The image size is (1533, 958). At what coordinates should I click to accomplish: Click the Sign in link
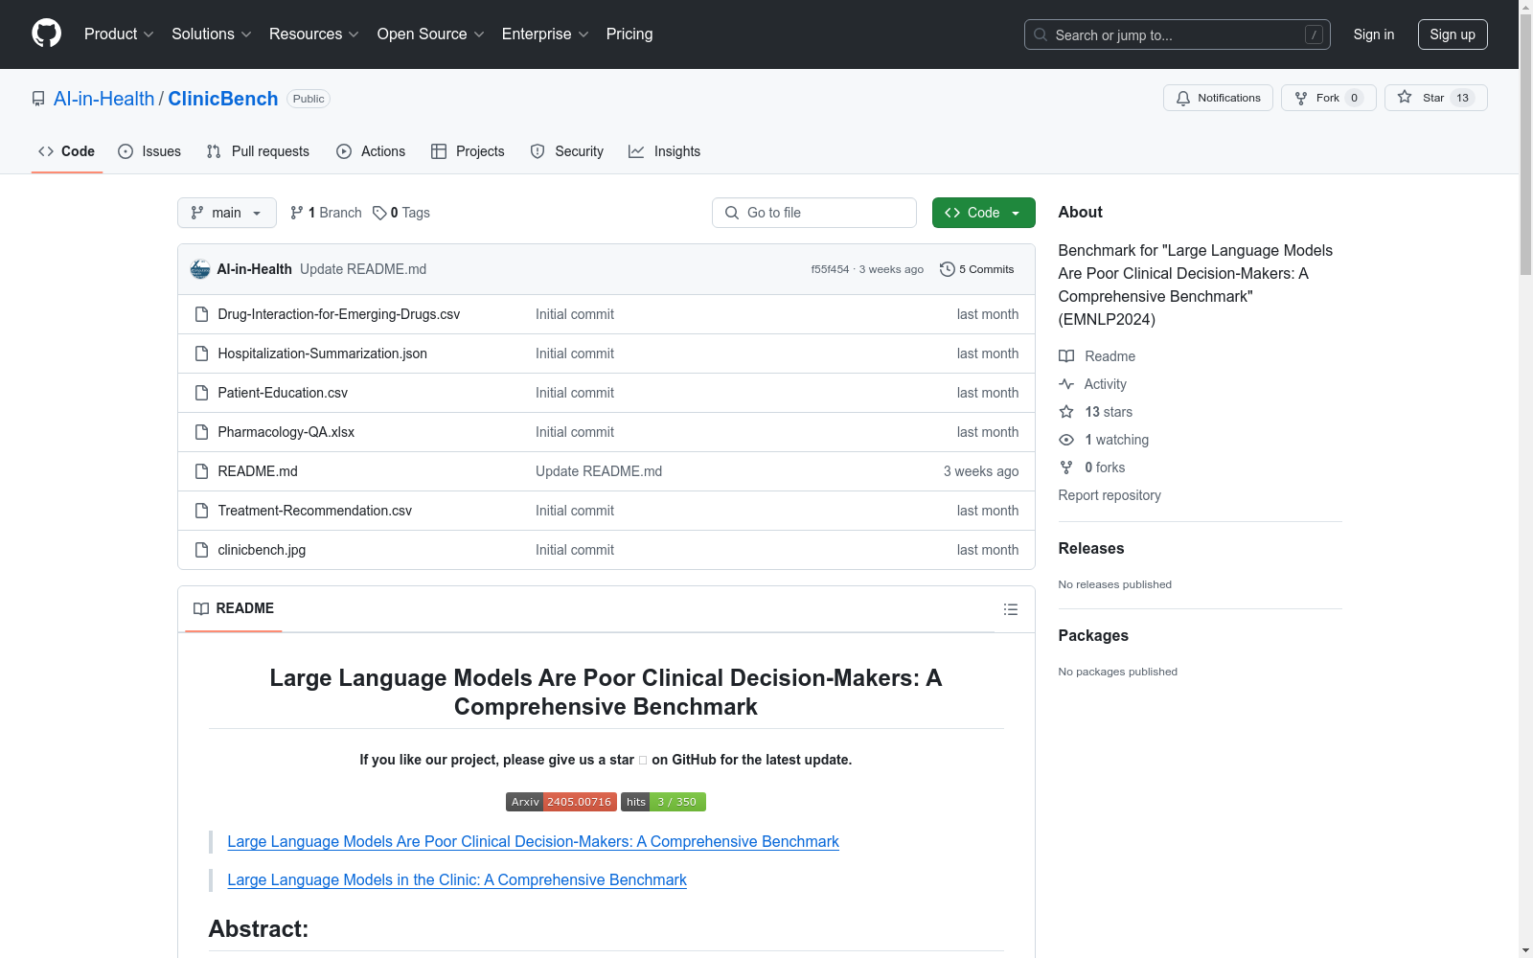1374,34
